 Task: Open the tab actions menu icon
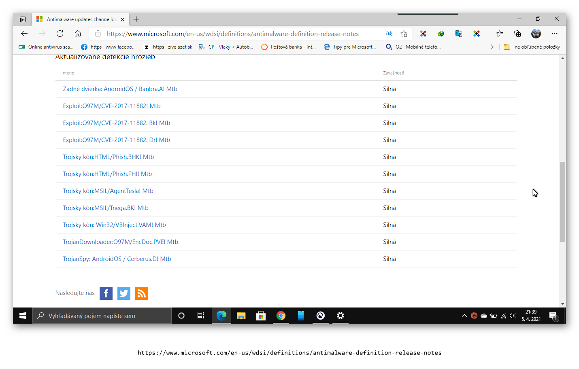23,19
